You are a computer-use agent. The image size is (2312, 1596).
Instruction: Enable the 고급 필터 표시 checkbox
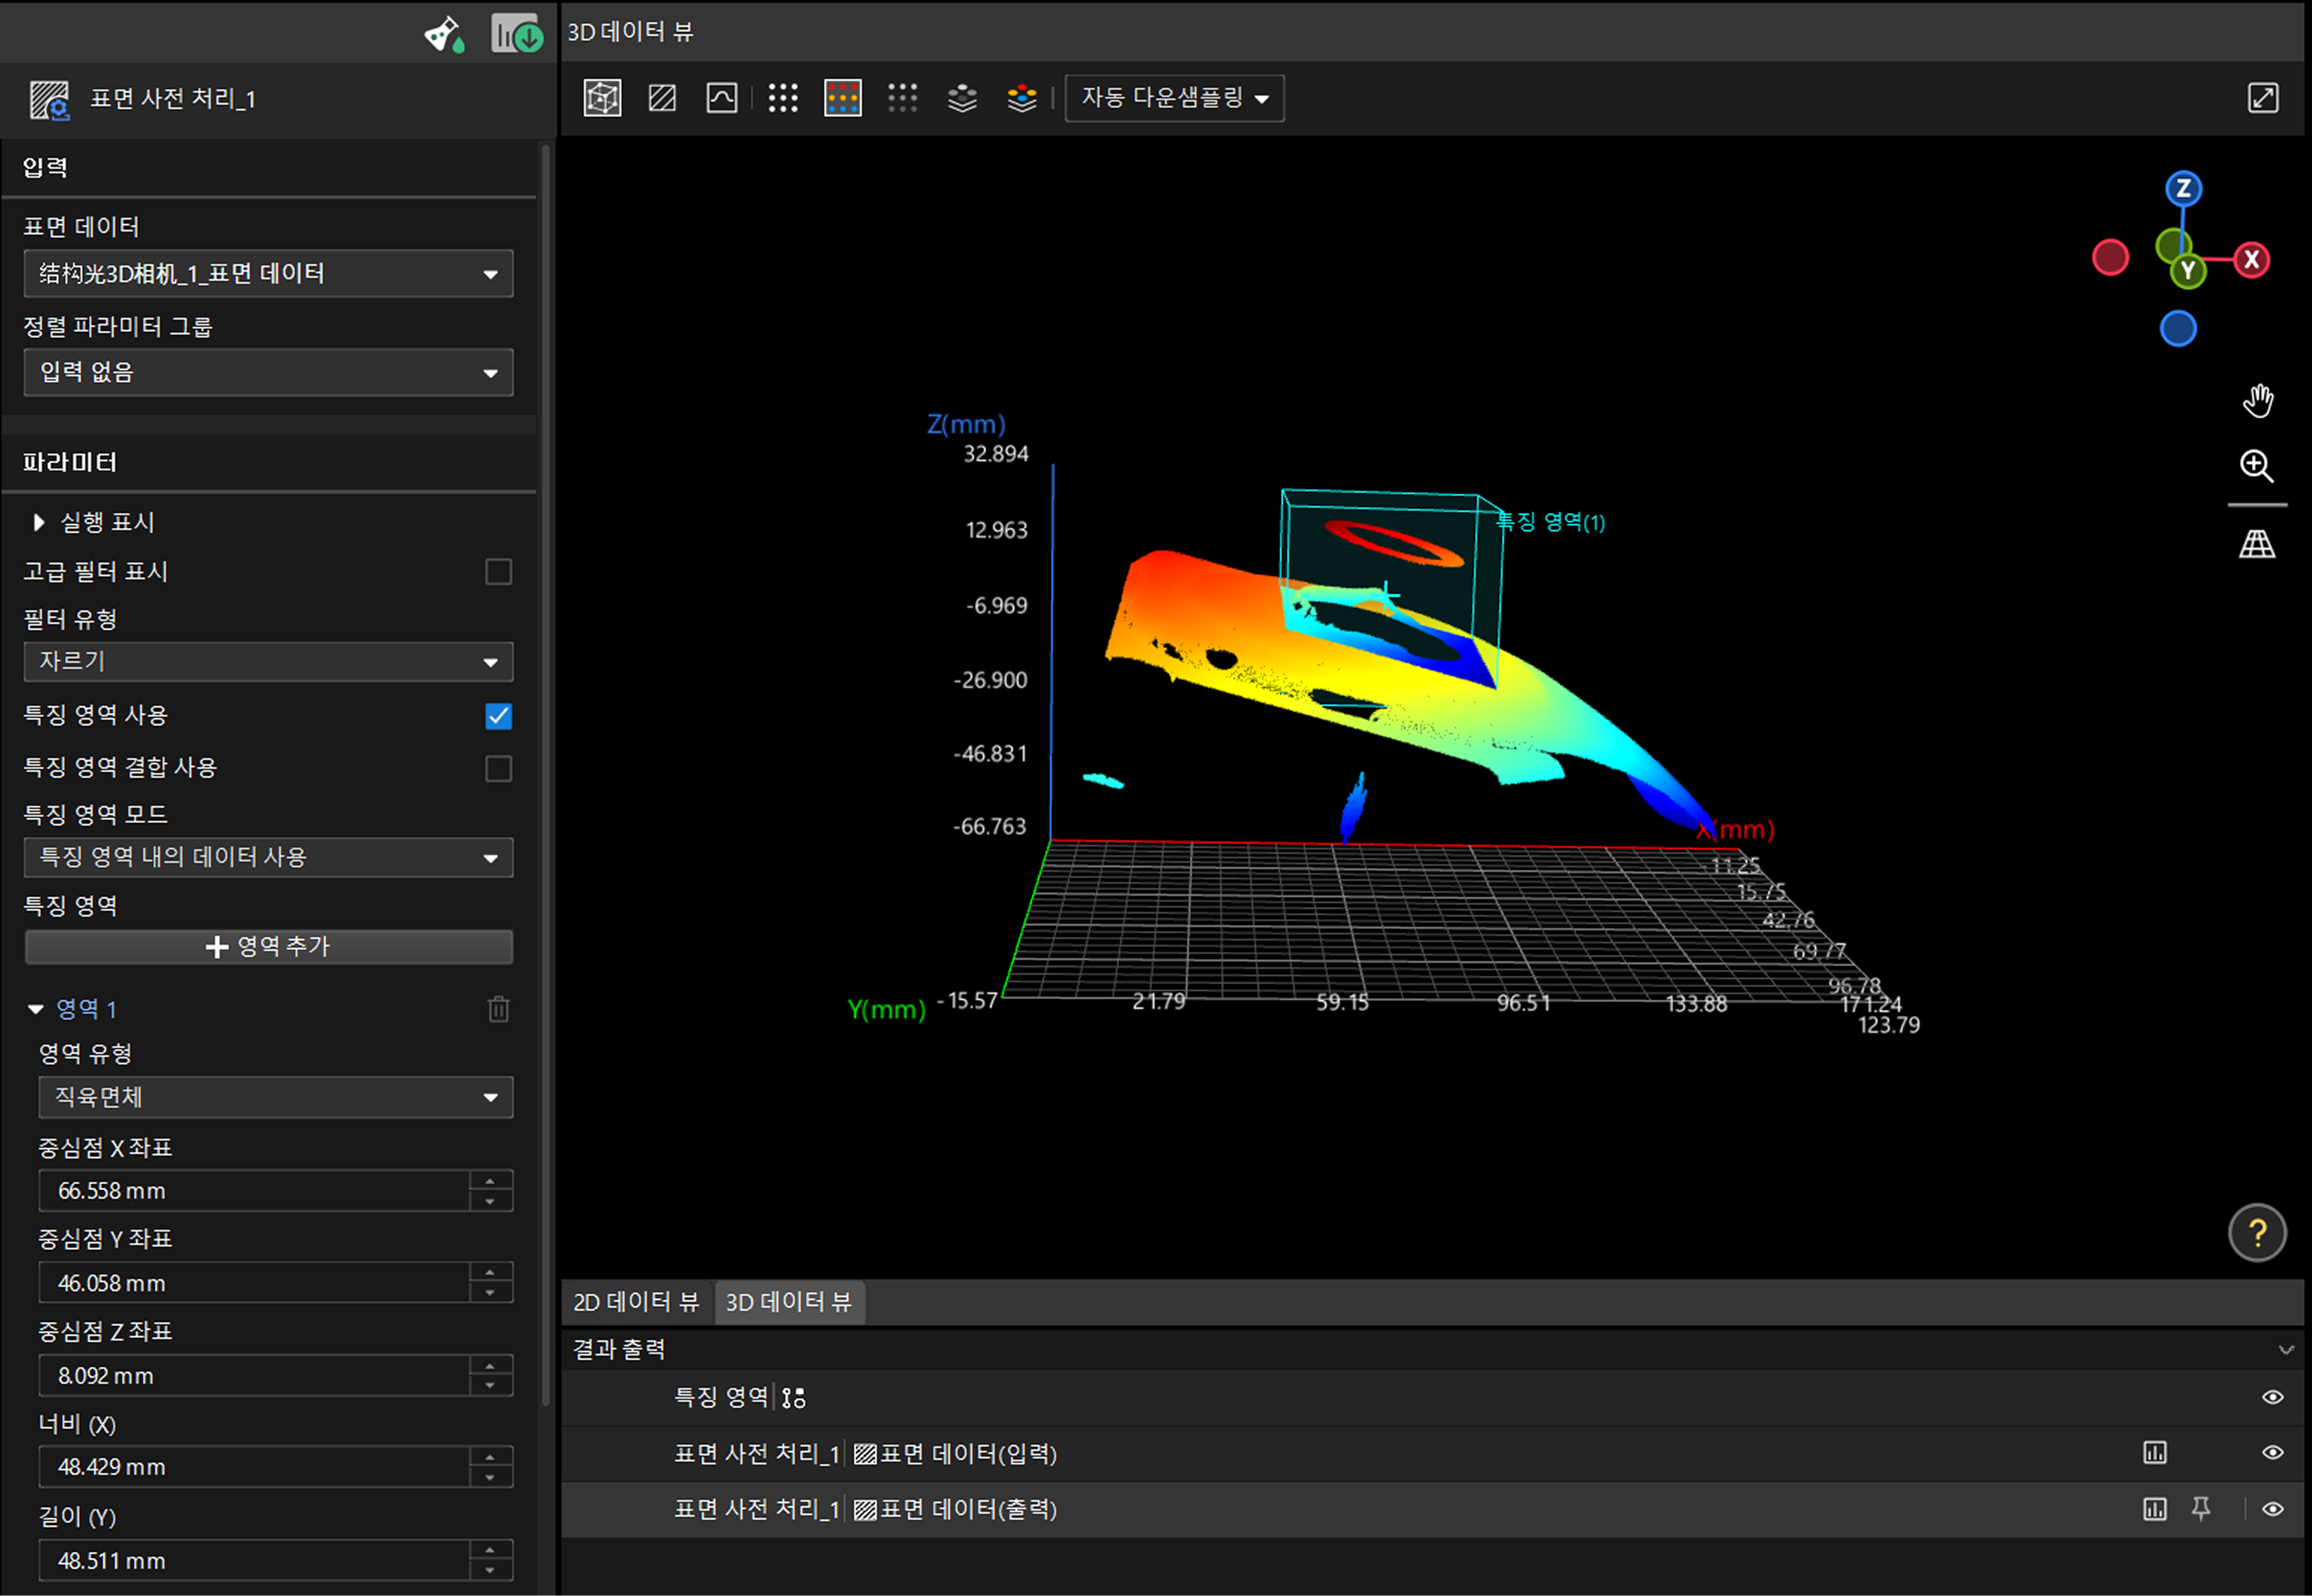(498, 572)
